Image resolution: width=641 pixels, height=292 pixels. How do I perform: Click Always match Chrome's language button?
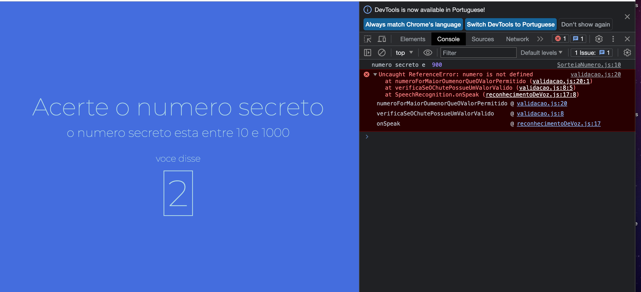pyautogui.click(x=413, y=24)
